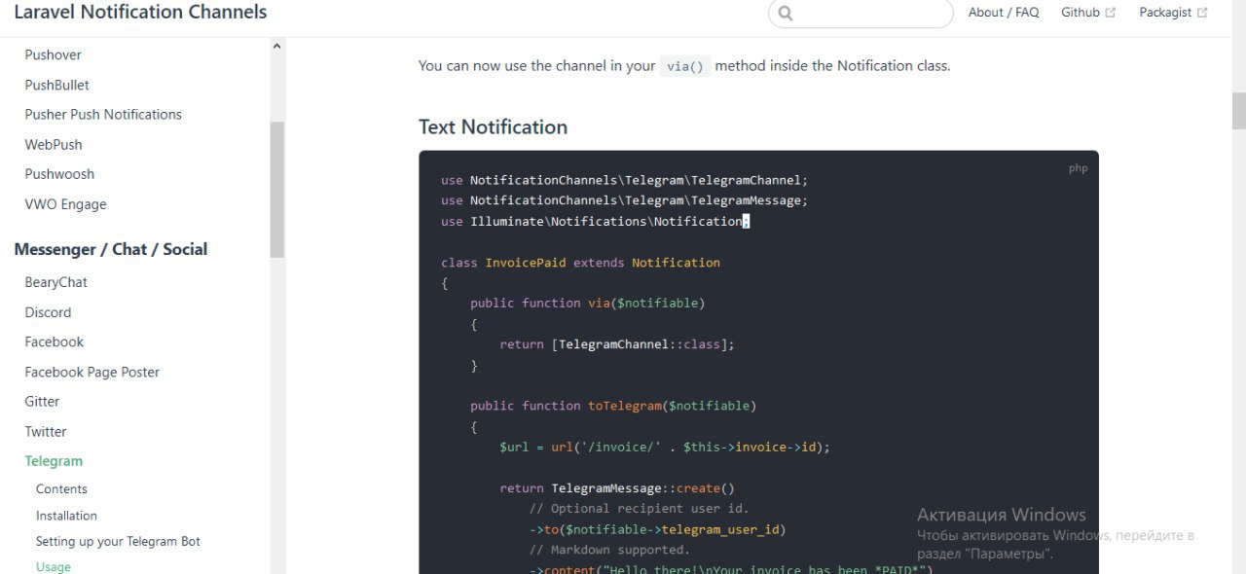Open PushBullet in the sidebar
The height and width of the screenshot is (574, 1246).
57,85
